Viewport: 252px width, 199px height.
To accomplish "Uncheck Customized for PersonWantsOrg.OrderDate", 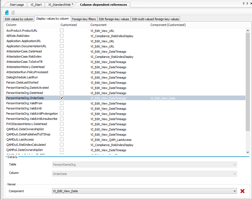I will pos(62,98).
